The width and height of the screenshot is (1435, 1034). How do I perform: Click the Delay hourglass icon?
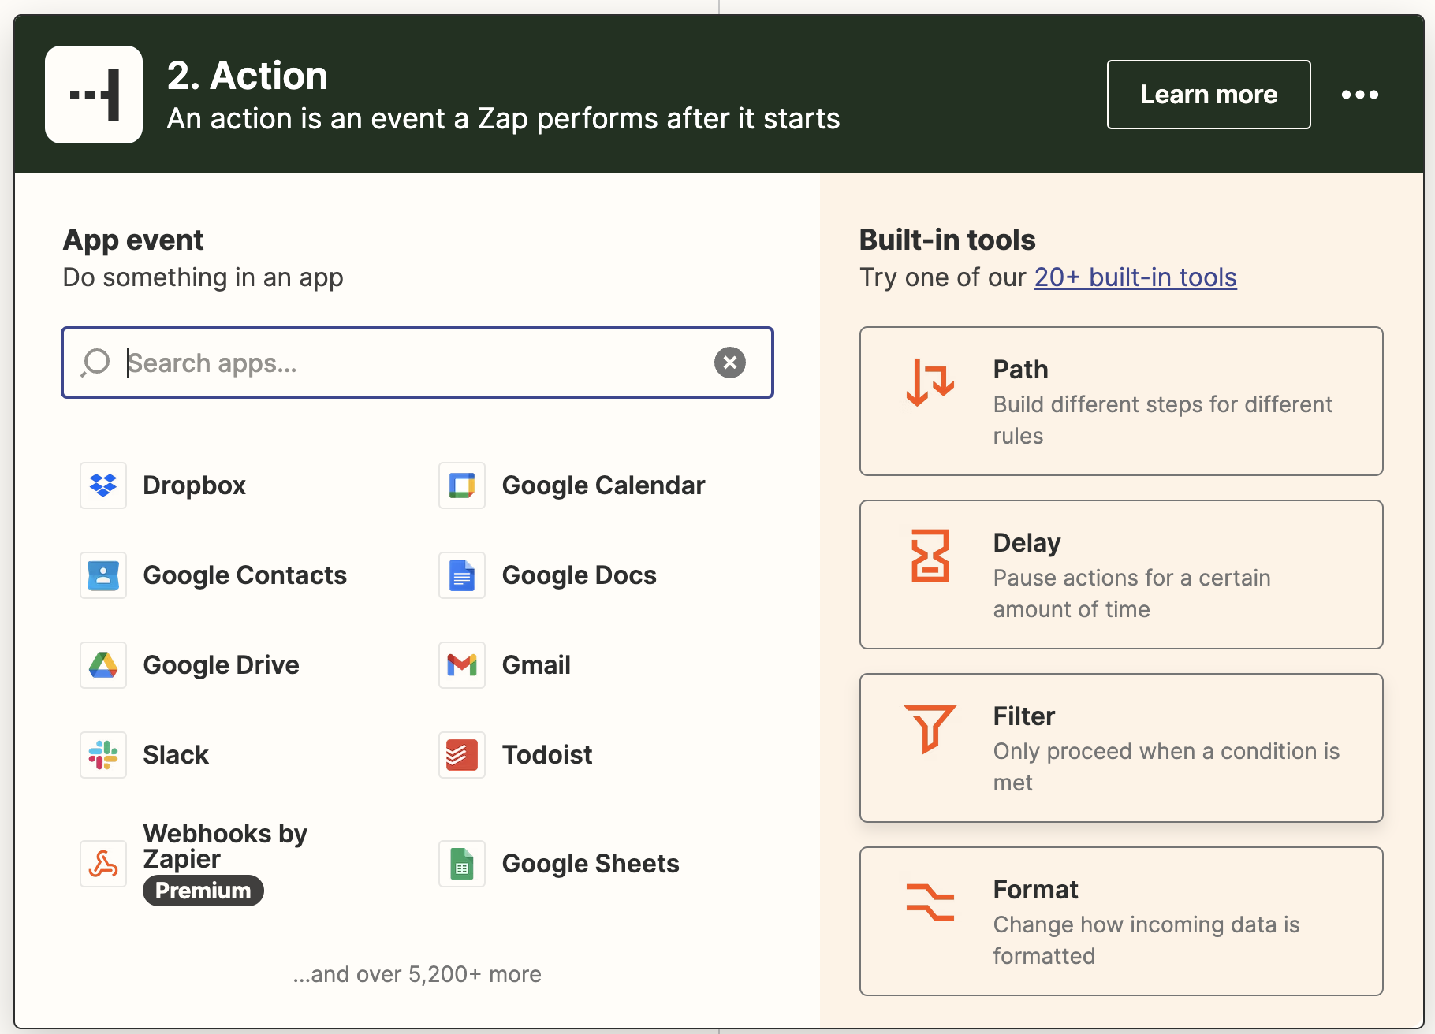[x=930, y=556]
